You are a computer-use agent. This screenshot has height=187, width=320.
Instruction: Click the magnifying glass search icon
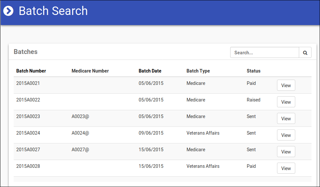[305, 53]
